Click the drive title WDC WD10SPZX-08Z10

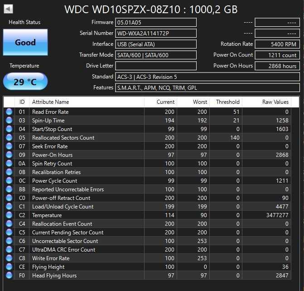151,10
